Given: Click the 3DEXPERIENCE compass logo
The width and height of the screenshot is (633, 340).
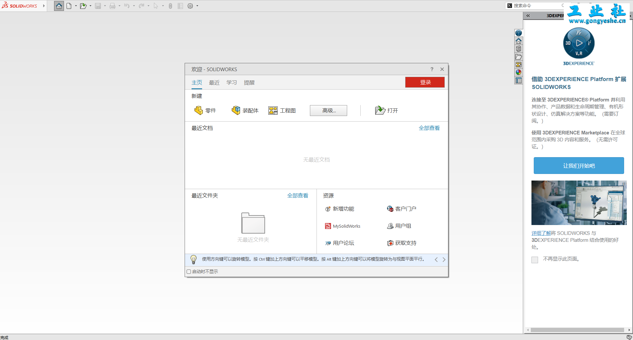Looking at the screenshot, I should coord(579,43).
